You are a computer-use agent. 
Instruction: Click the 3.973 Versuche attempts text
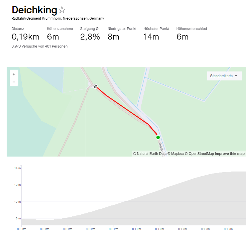pyautogui.click(x=40, y=46)
